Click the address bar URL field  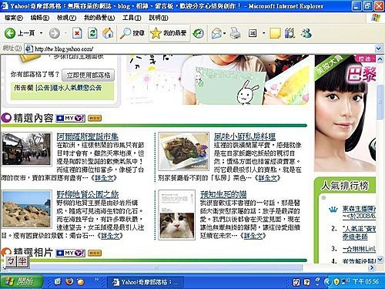199,49
